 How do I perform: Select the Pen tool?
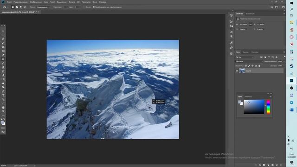3,91
